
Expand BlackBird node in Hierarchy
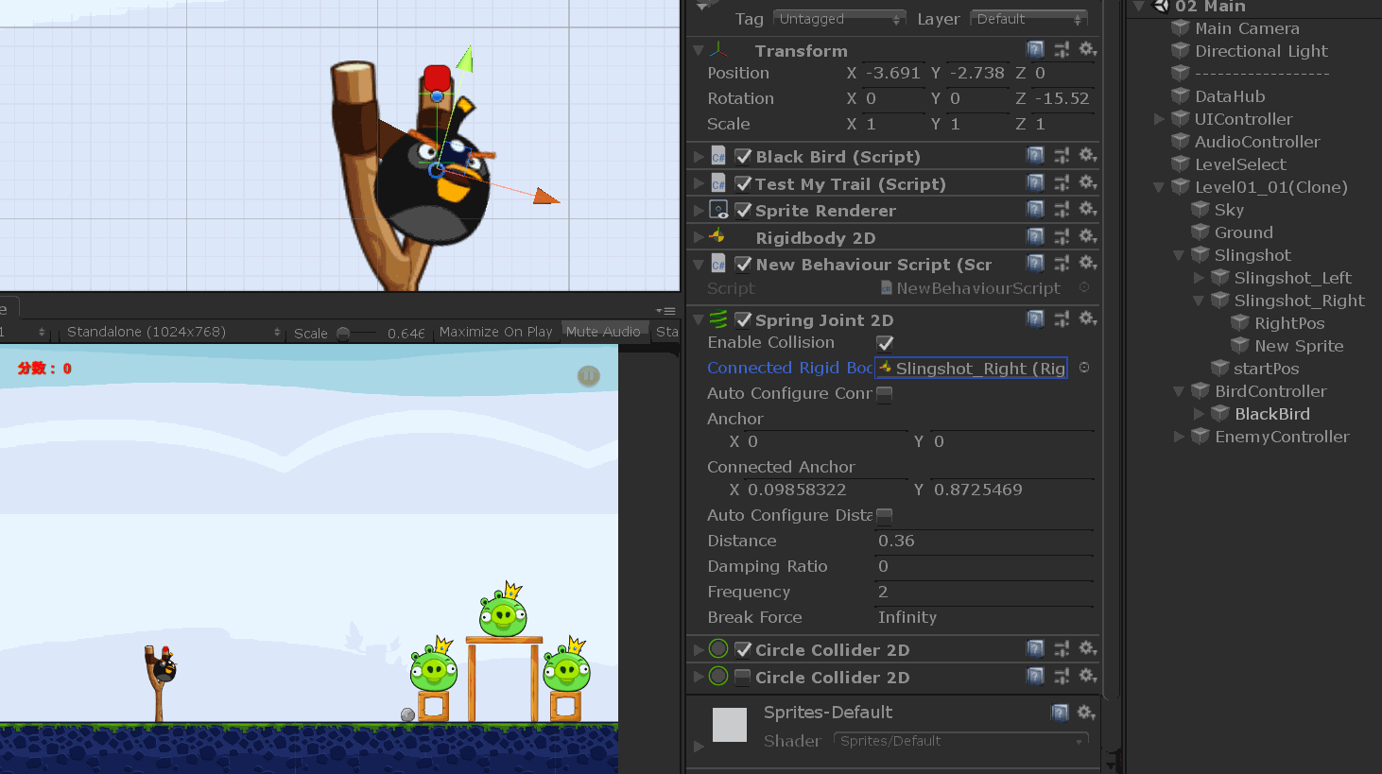point(1199,414)
